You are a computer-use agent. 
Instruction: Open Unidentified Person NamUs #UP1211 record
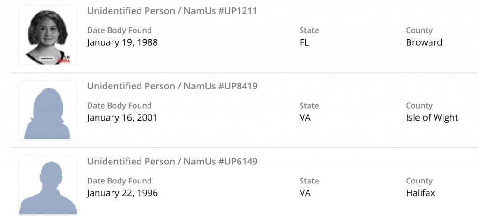coord(172,11)
